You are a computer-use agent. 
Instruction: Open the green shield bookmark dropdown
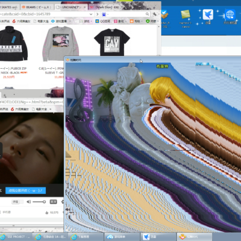pos(152,21)
